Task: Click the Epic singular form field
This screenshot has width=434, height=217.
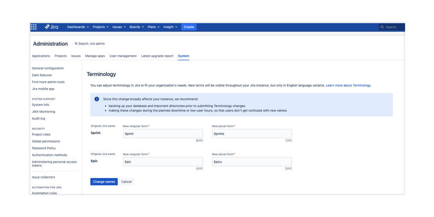Action: pyautogui.click(x=163, y=161)
